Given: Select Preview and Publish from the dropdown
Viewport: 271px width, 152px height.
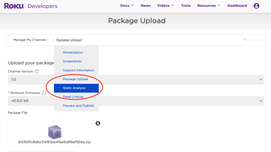Looking at the screenshot, I should [78, 106].
